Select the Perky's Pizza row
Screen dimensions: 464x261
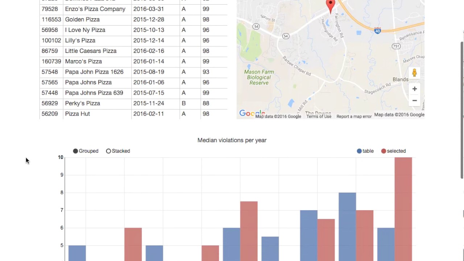tap(133, 104)
